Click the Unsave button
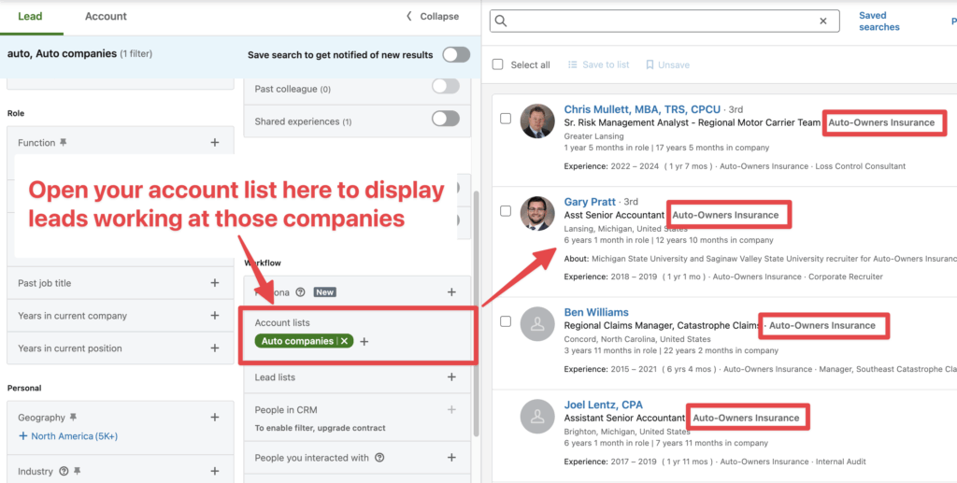 667,64
